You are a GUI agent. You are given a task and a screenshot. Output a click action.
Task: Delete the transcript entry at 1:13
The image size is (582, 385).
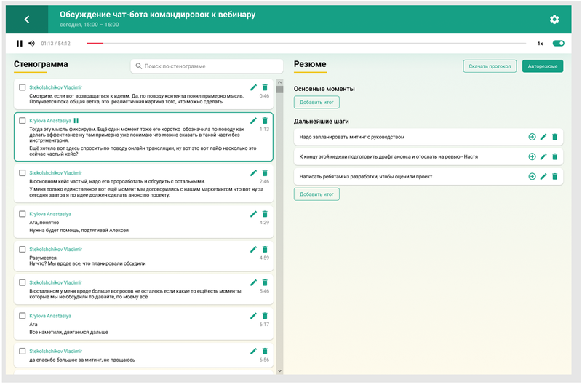click(265, 121)
